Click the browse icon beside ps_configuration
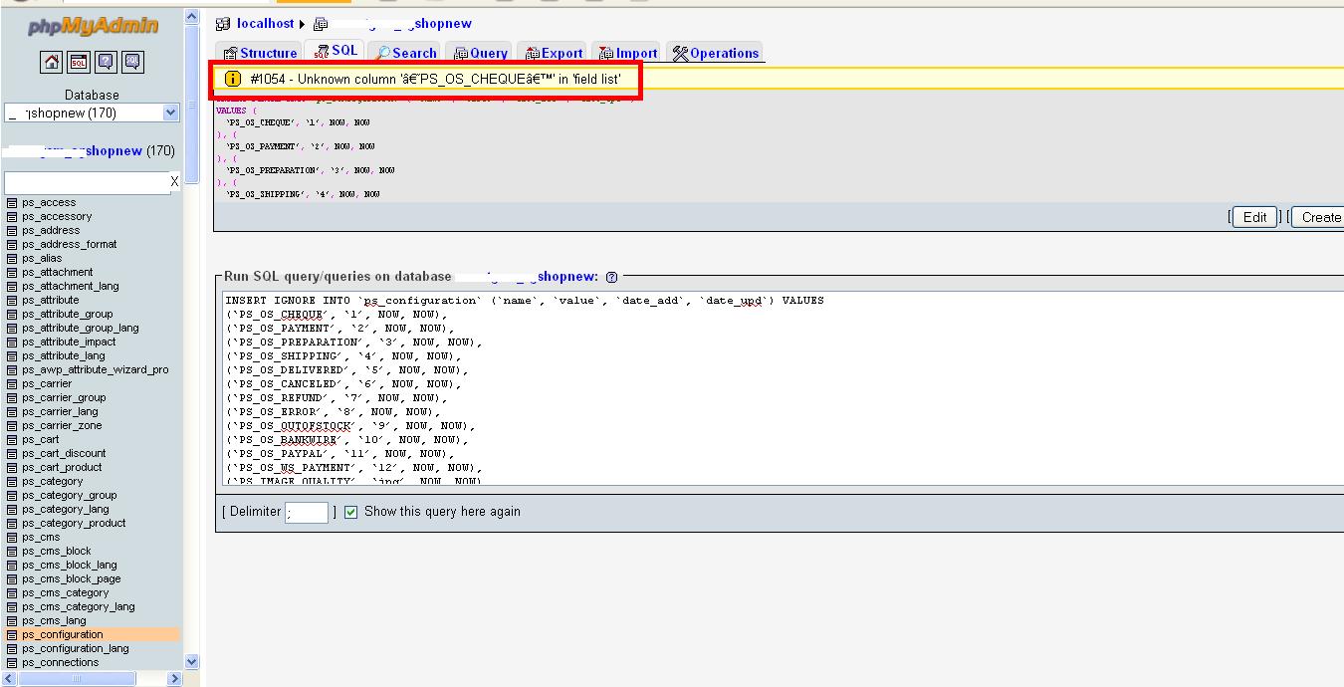 tap(12, 634)
